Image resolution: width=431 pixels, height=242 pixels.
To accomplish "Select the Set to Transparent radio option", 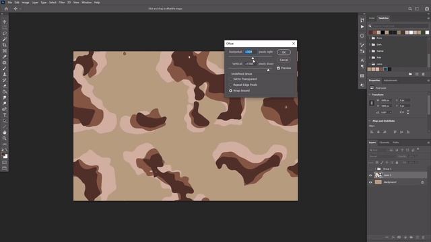I will click(230, 79).
